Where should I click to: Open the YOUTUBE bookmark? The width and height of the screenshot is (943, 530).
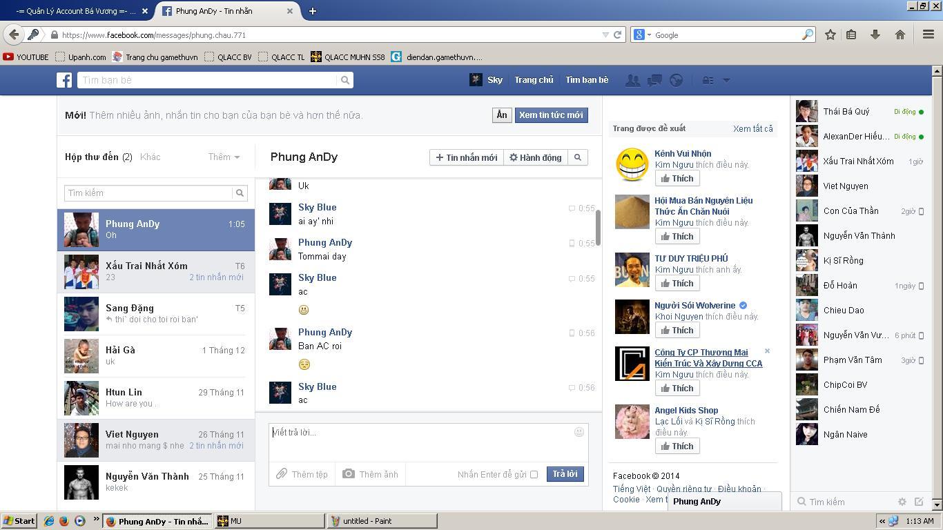pyautogui.click(x=26, y=57)
